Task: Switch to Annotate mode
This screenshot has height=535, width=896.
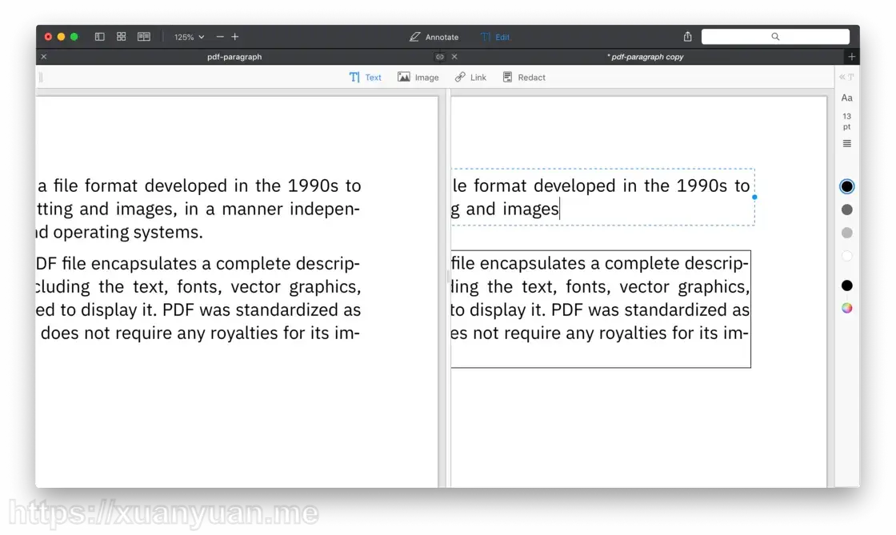Action: click(x=434, y=37)
